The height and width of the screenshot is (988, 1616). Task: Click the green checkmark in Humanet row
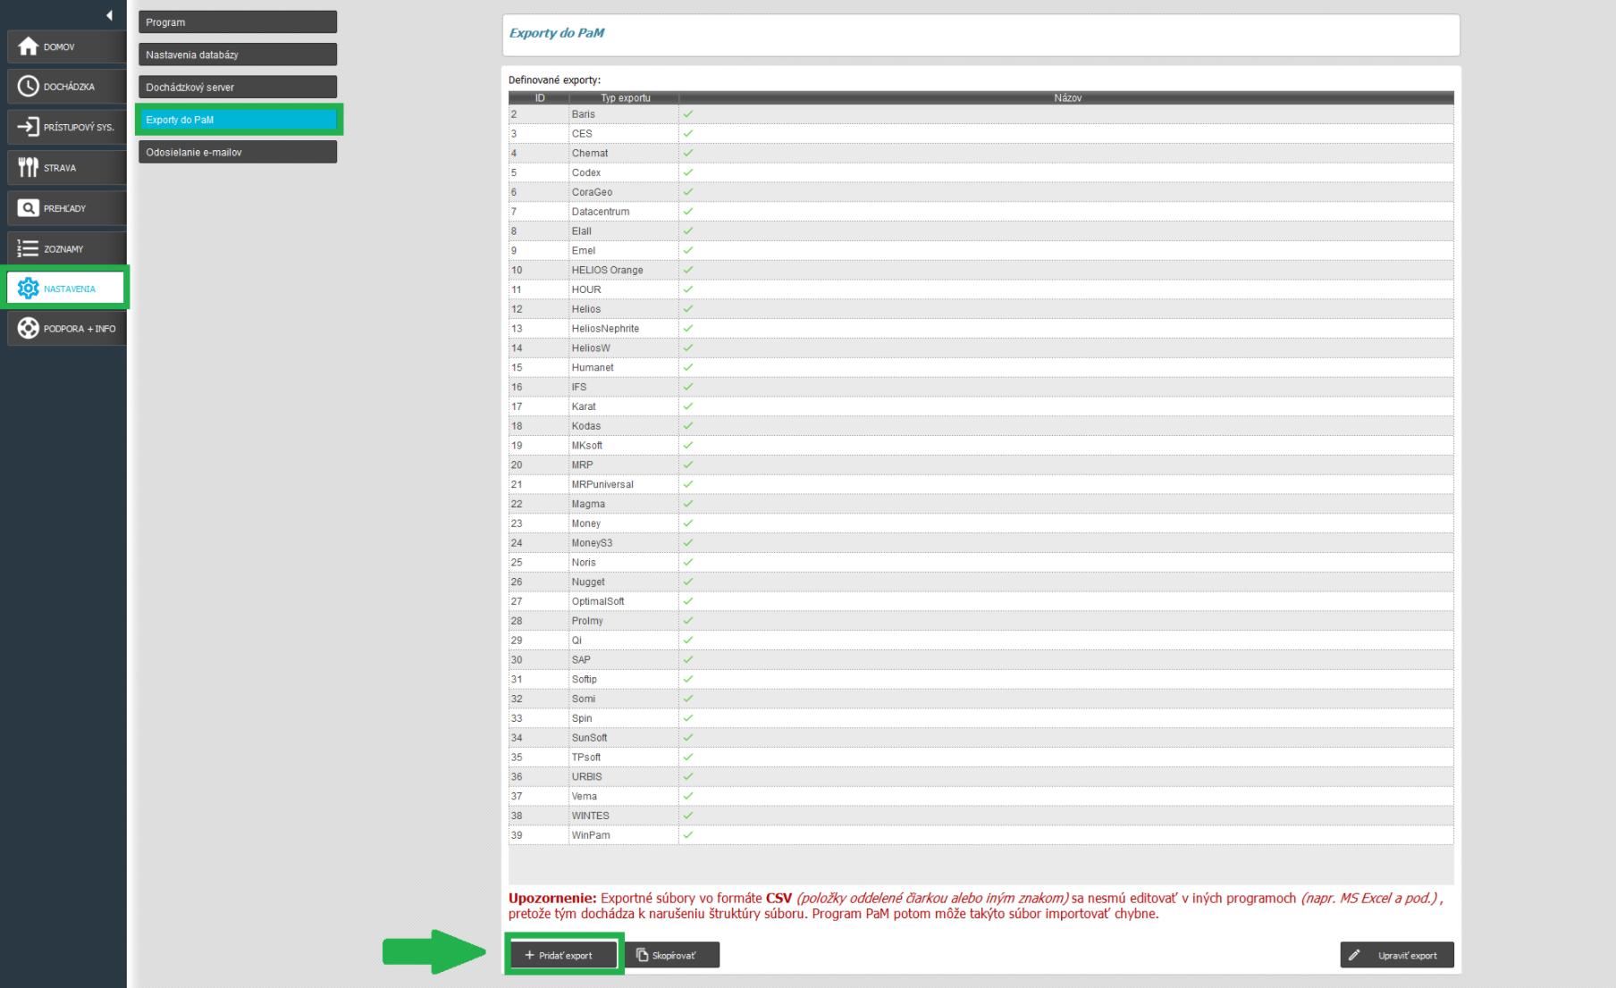(688, 368)
